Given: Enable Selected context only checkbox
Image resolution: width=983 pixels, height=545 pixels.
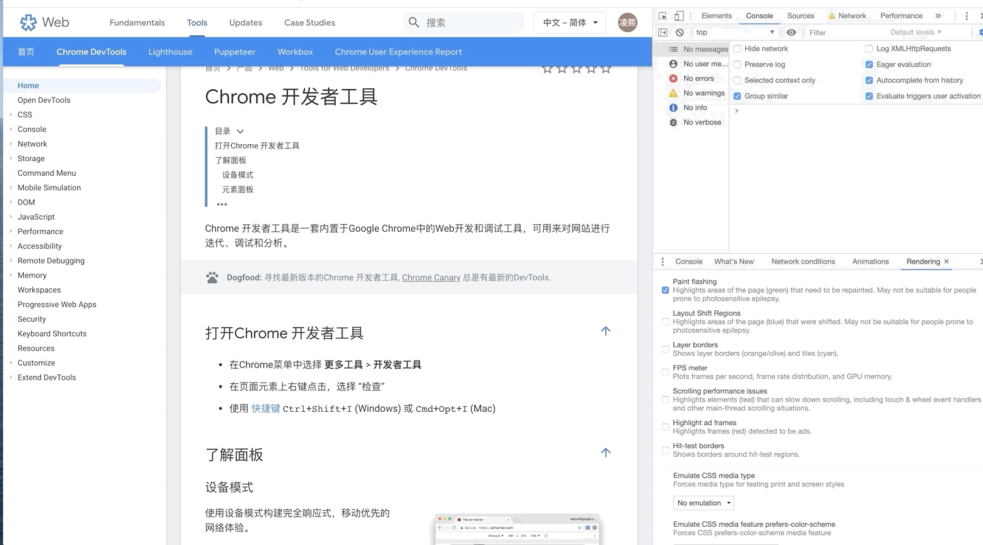Looking at the screenshot, I should click(737, 80).
